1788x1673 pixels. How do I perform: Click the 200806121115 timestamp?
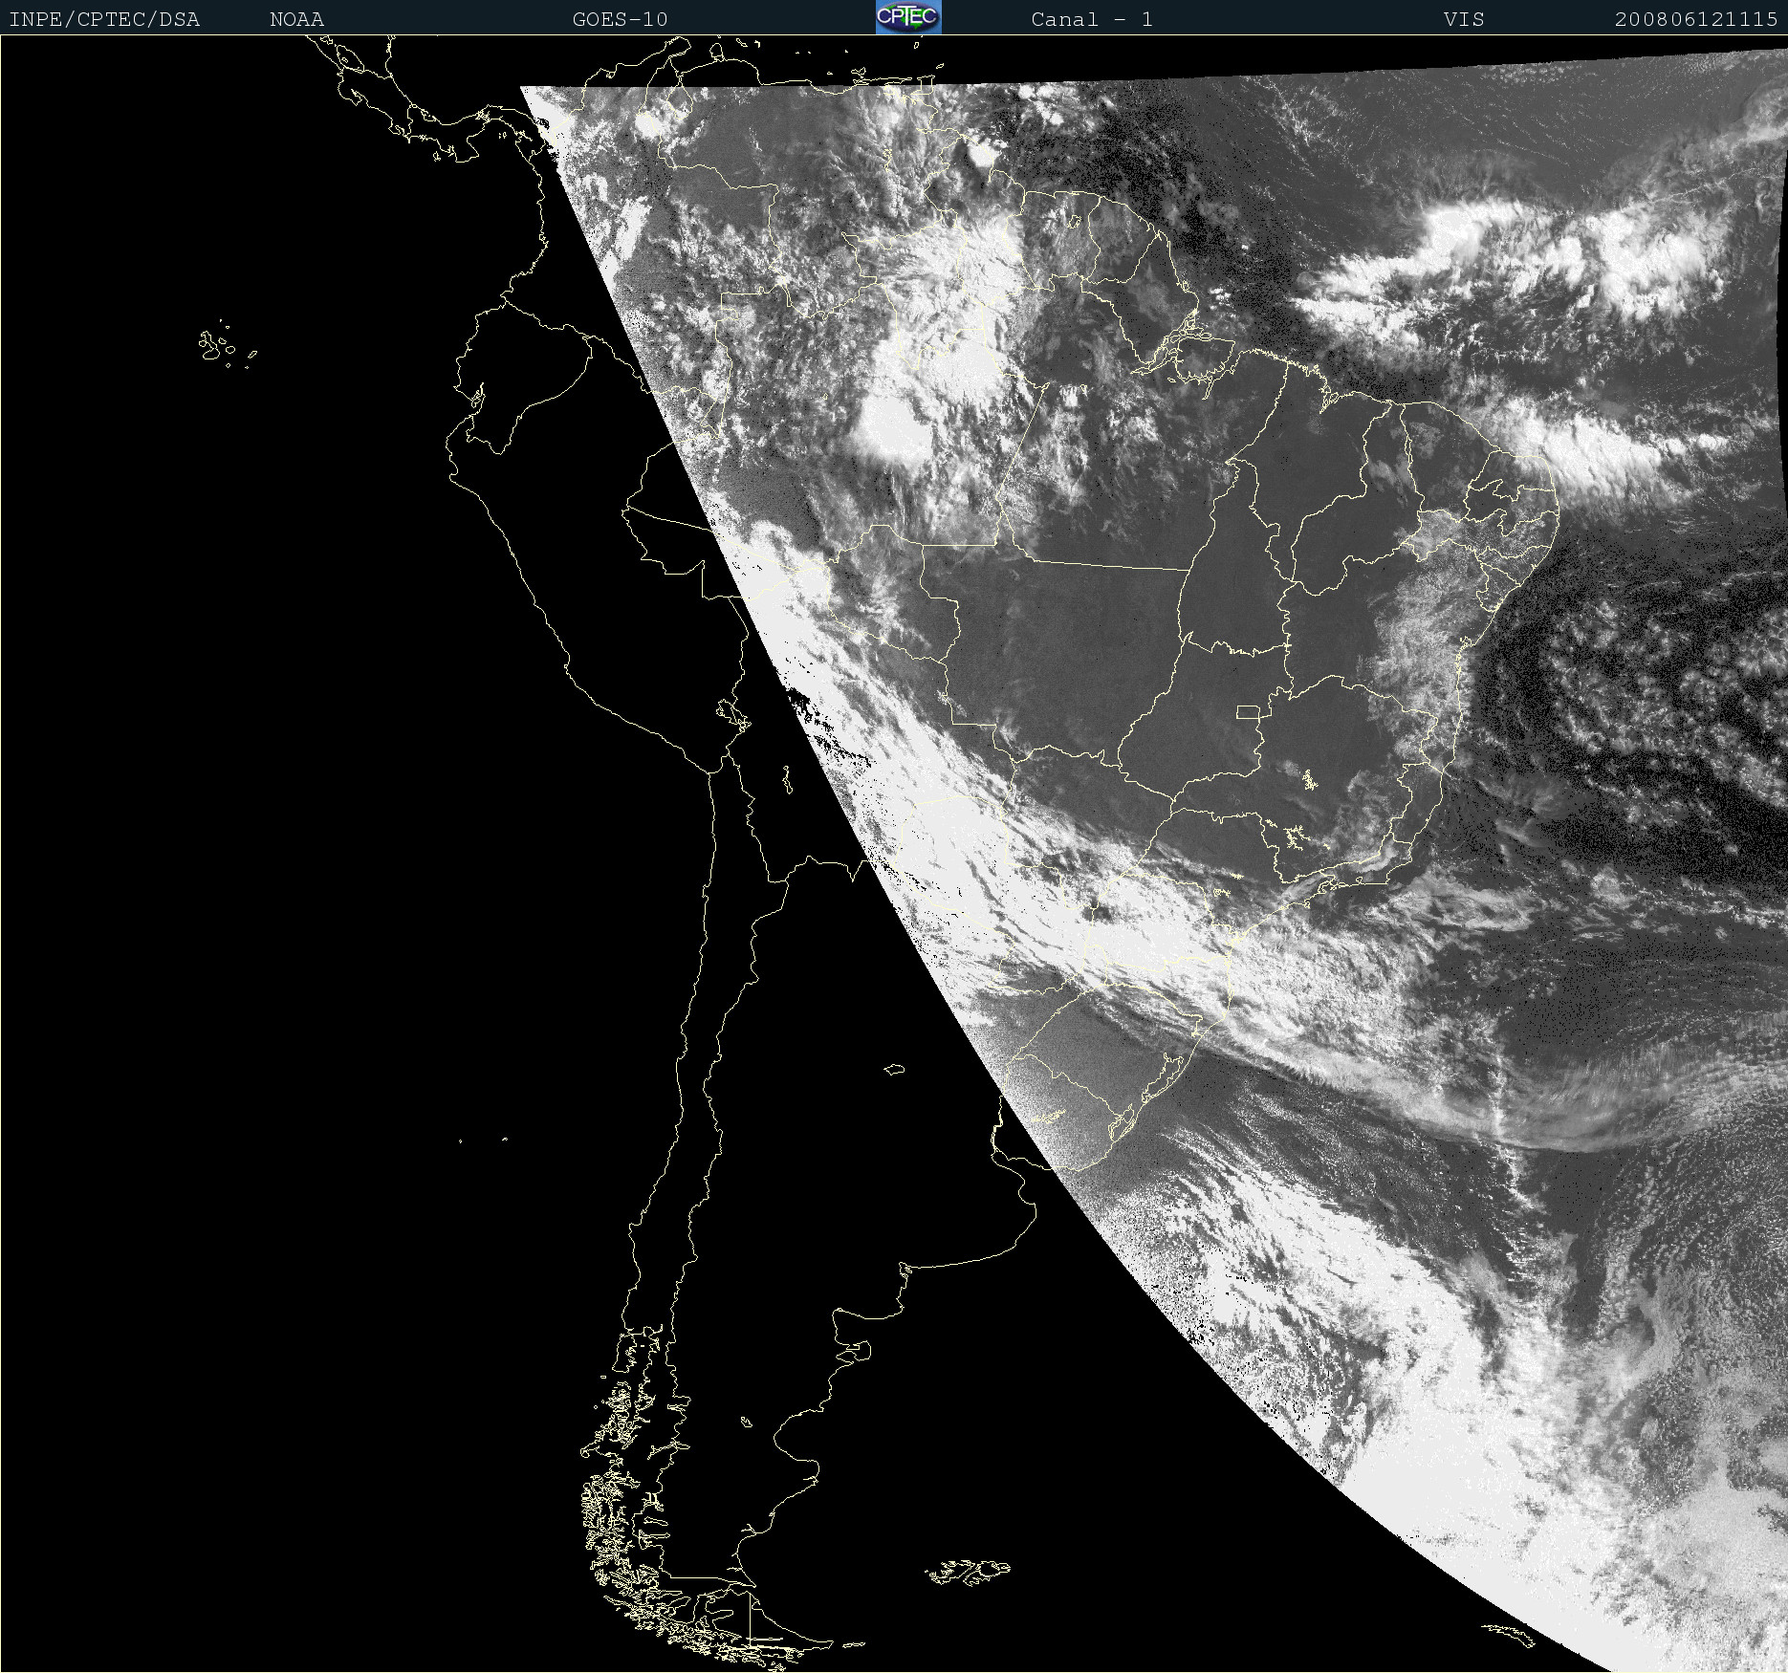pos(1696,19)
